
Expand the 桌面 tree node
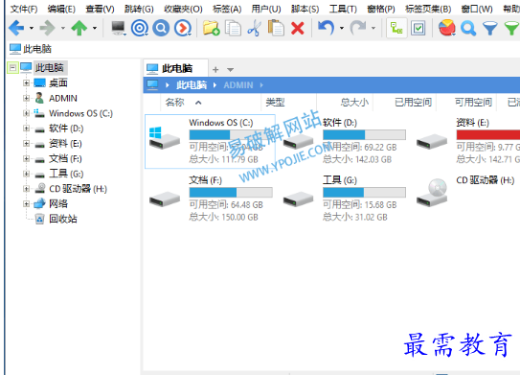26,82
